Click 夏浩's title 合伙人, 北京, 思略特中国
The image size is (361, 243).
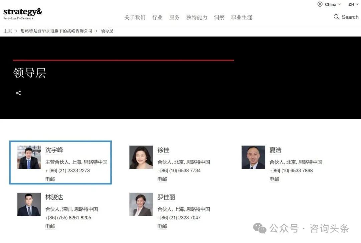[x=296, y=162]
